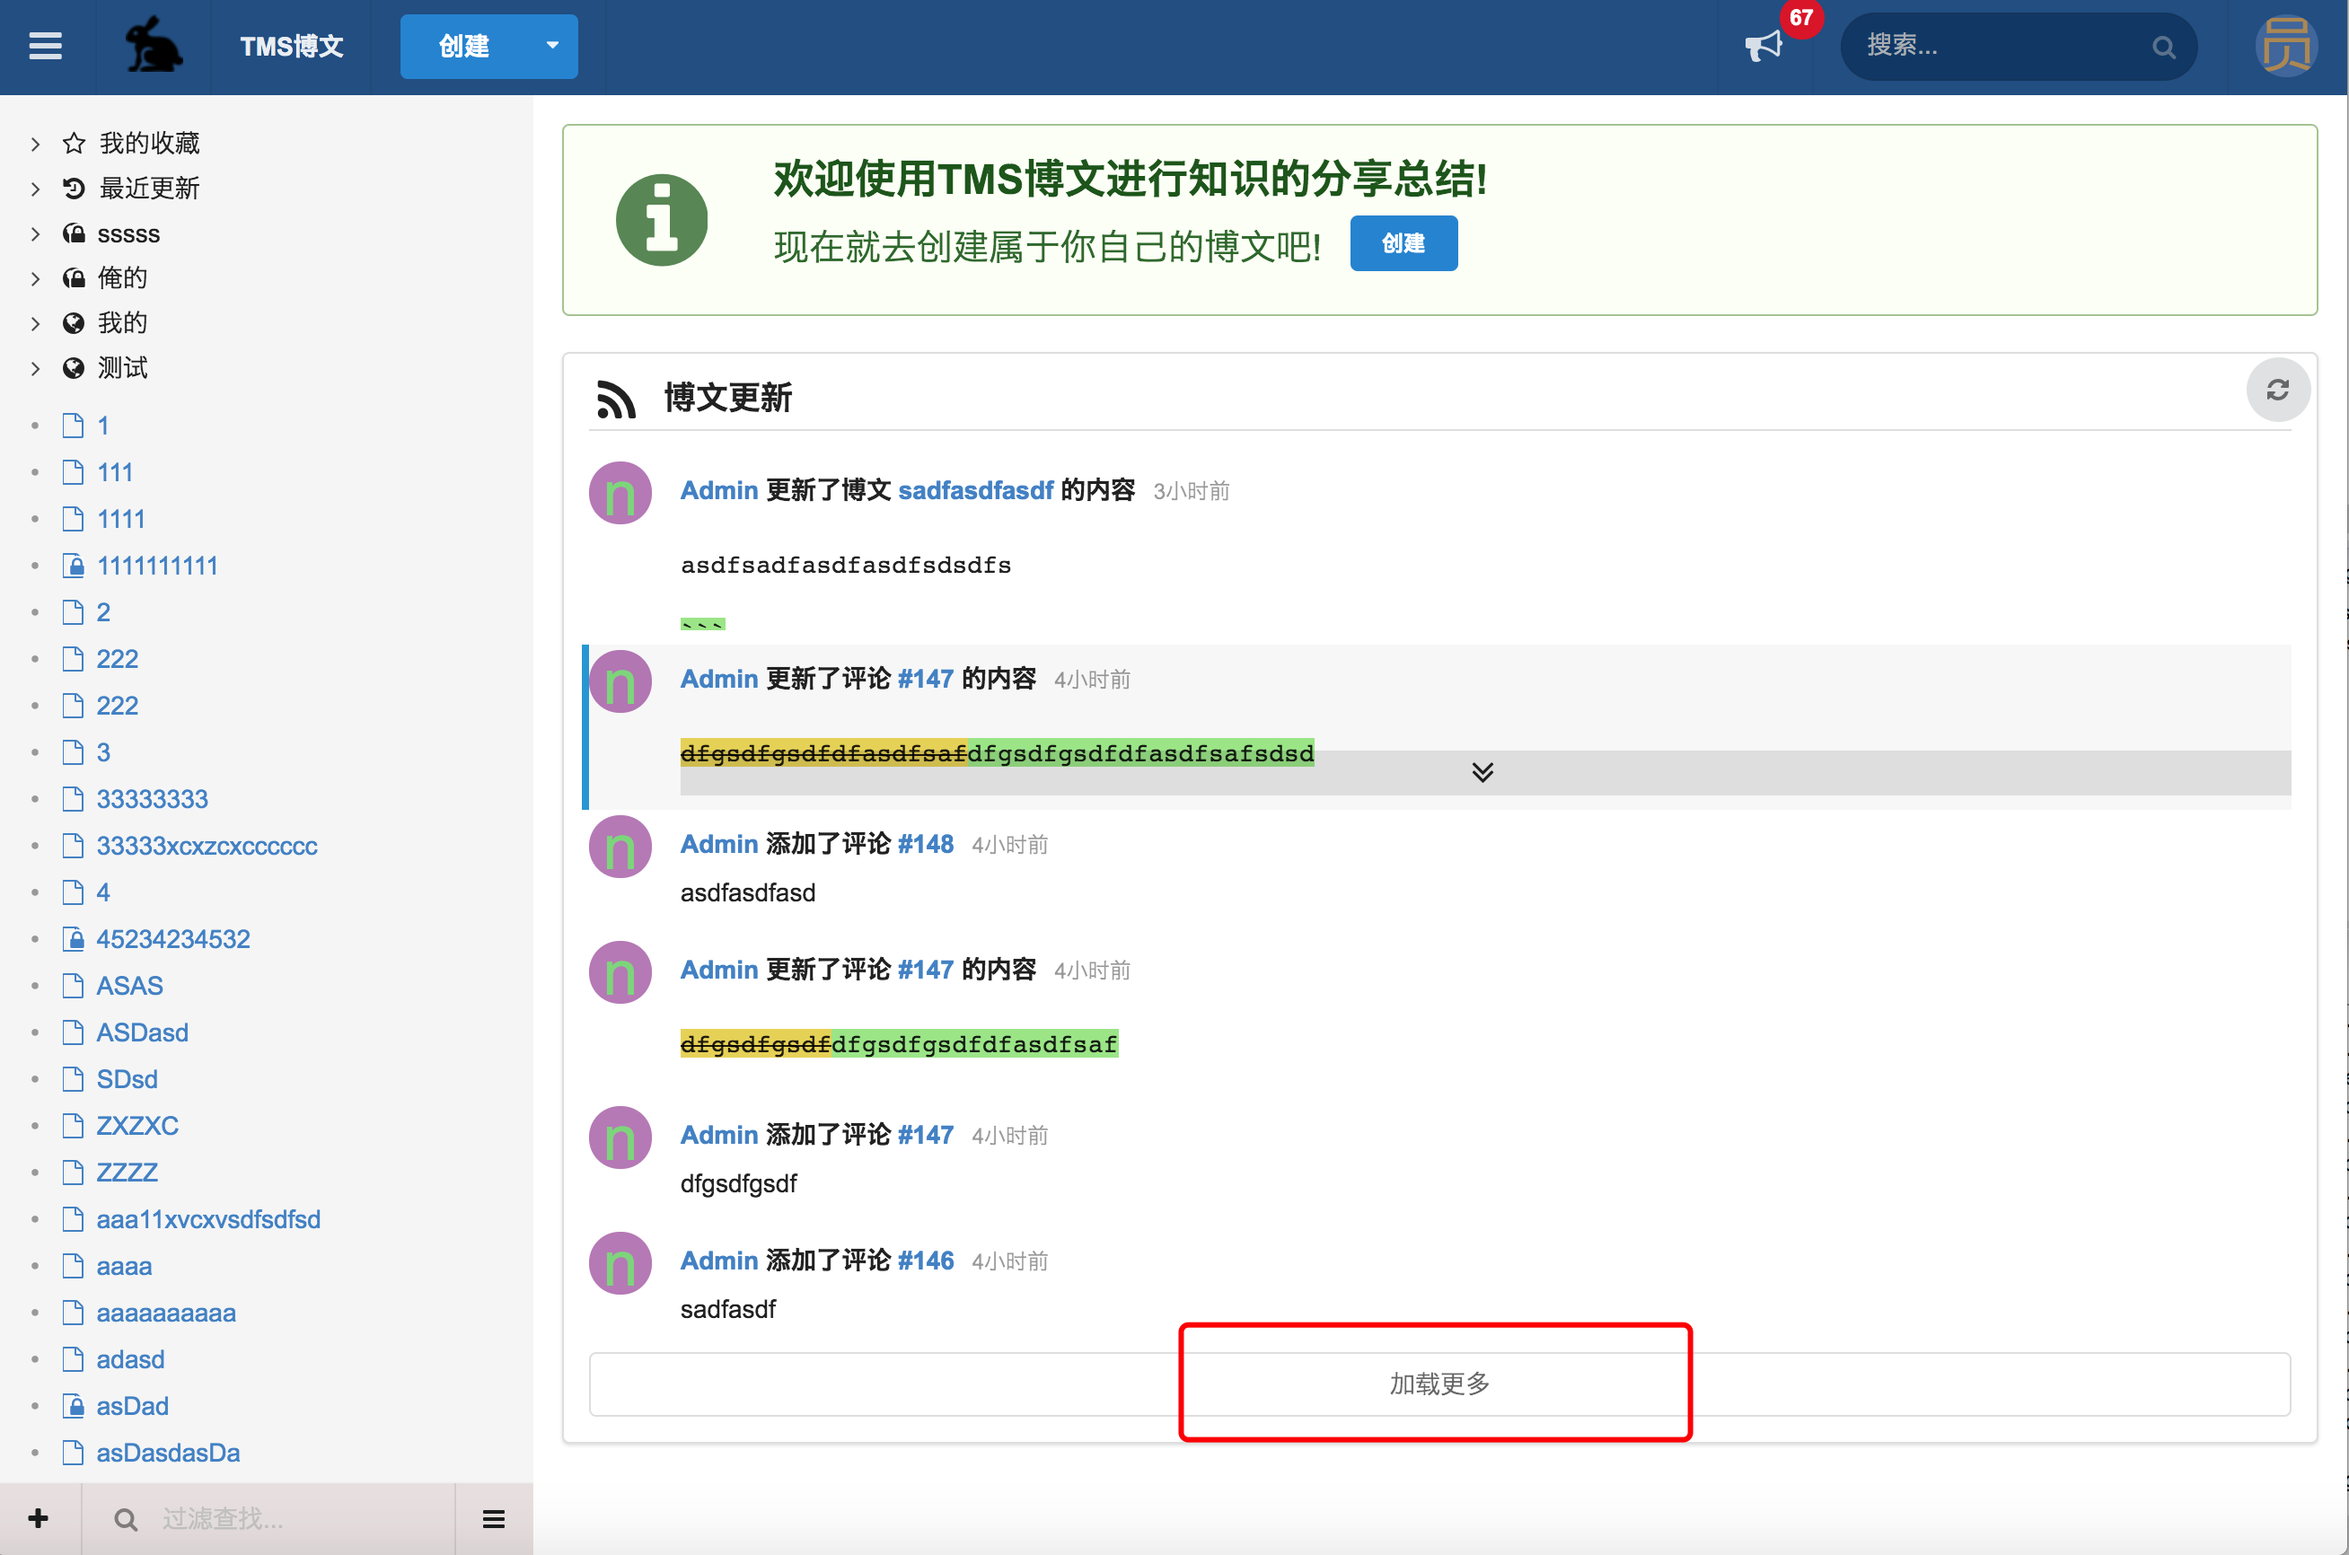Click the globe icon beside 我的
Image resolution: width=2349 pixels, height=1555 pixels.
[x=74, y=323]
